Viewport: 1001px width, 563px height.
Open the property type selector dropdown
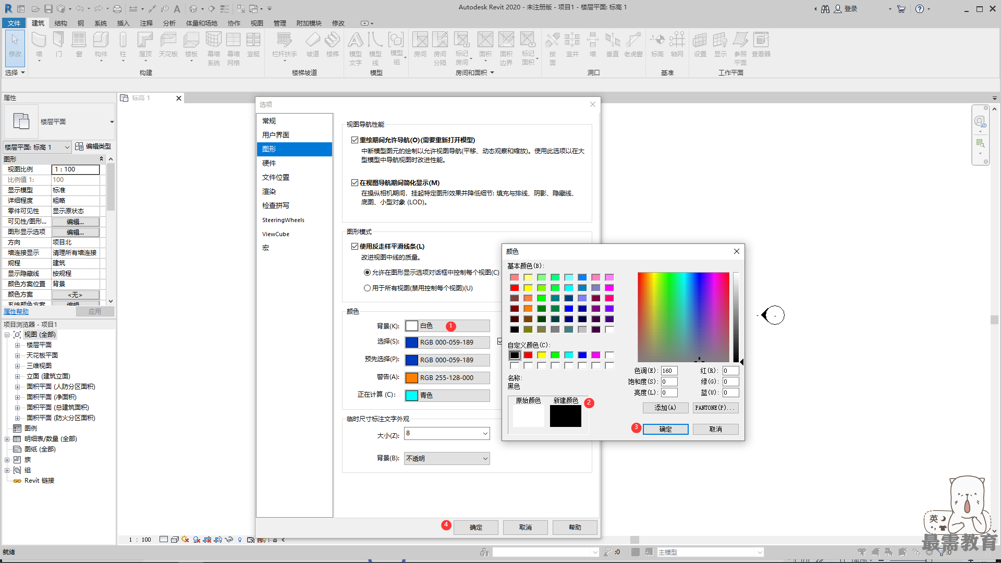pyautogui.click(x=59, y=121)
